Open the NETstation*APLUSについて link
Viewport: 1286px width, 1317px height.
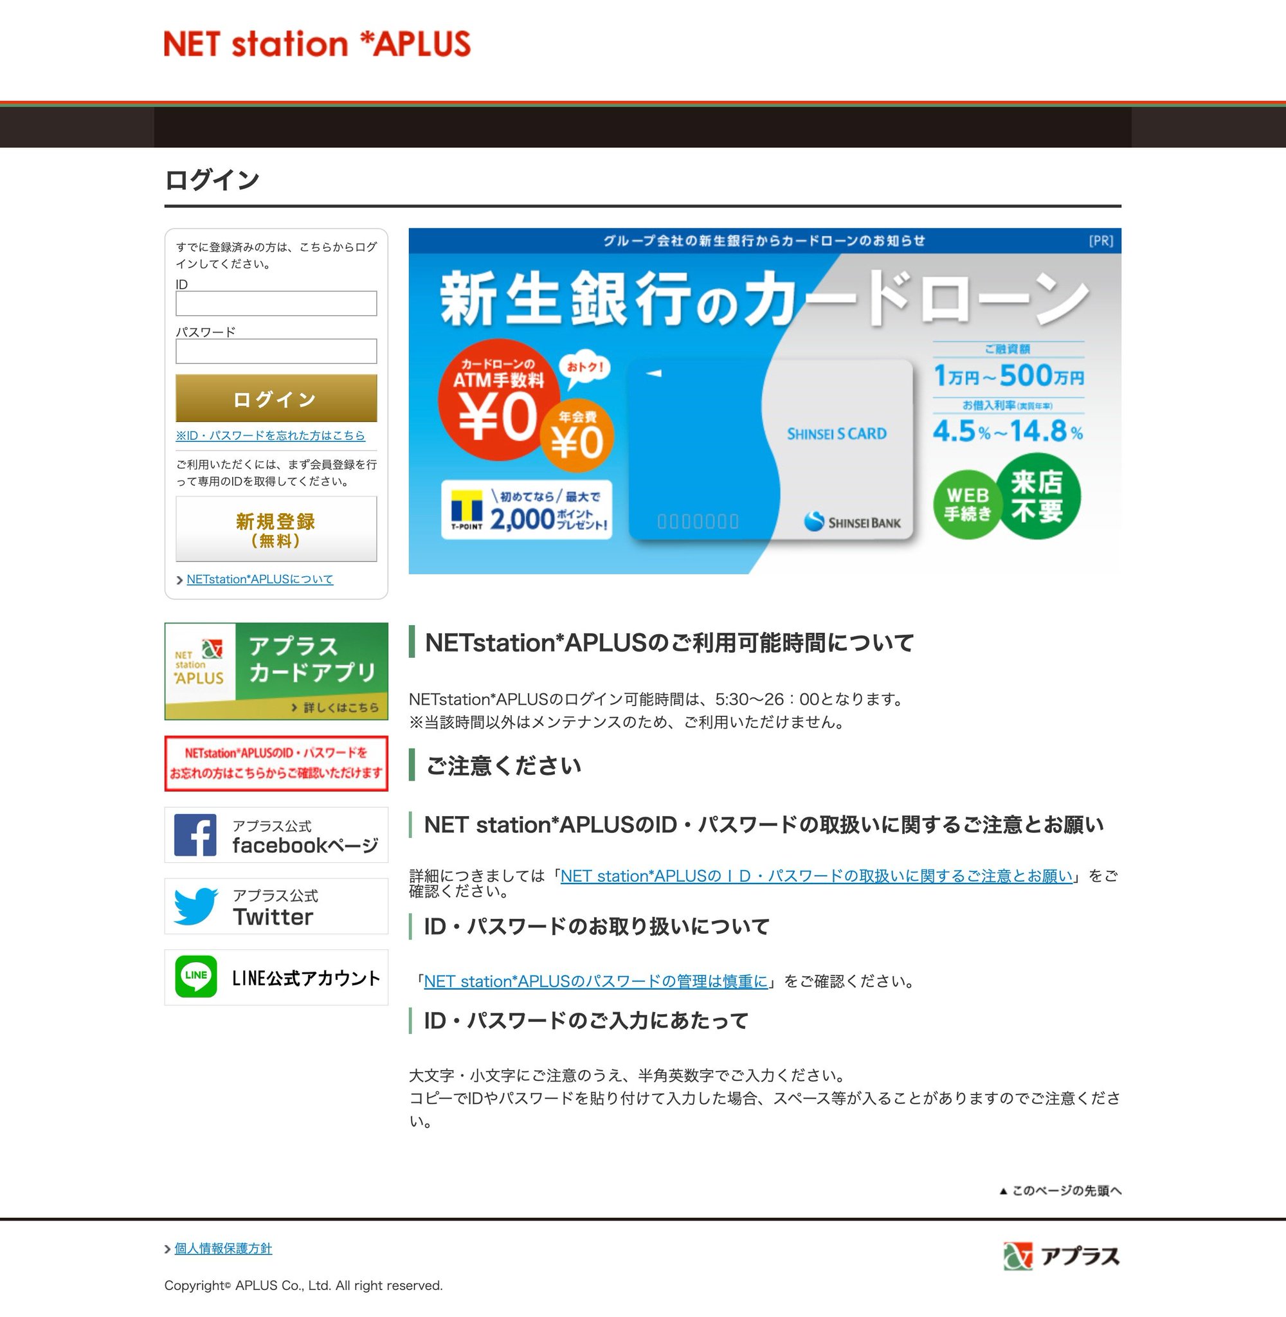pos(259,579)
